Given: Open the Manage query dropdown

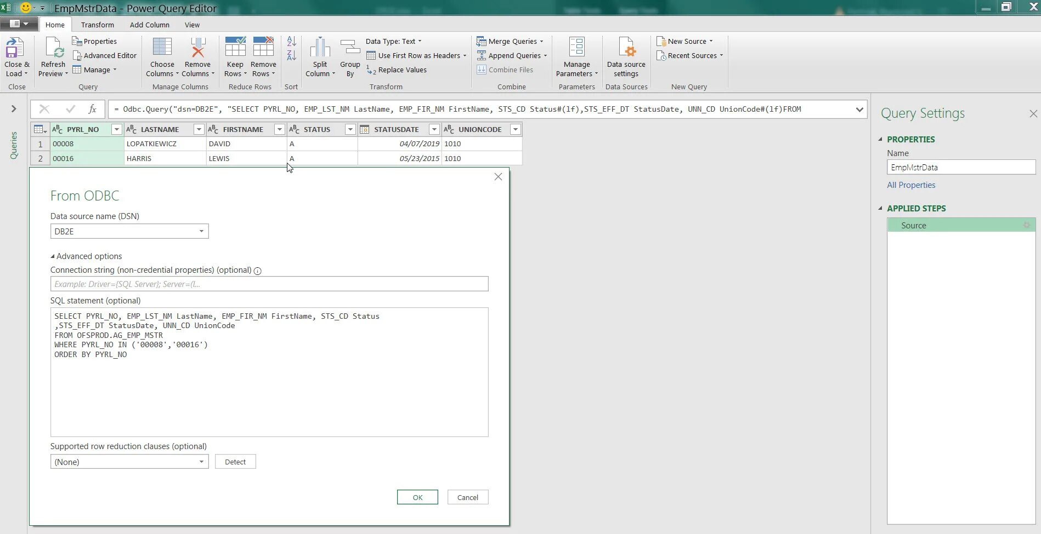Looking at the screenshot, I should [94, 70].
